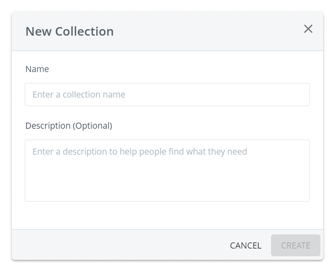Click the "Name" field label

(x=37, y=69)
